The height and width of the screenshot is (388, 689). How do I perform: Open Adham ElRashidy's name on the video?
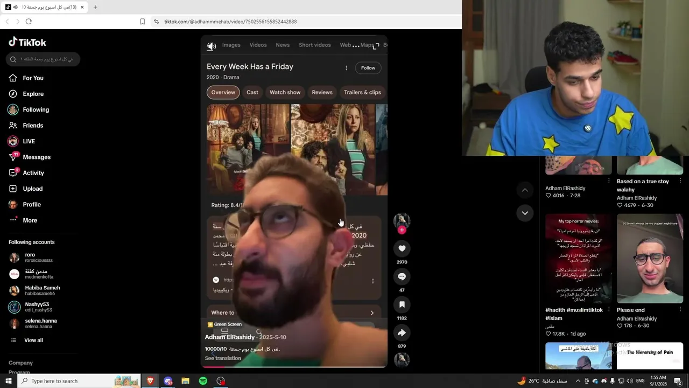coord(230,337)
